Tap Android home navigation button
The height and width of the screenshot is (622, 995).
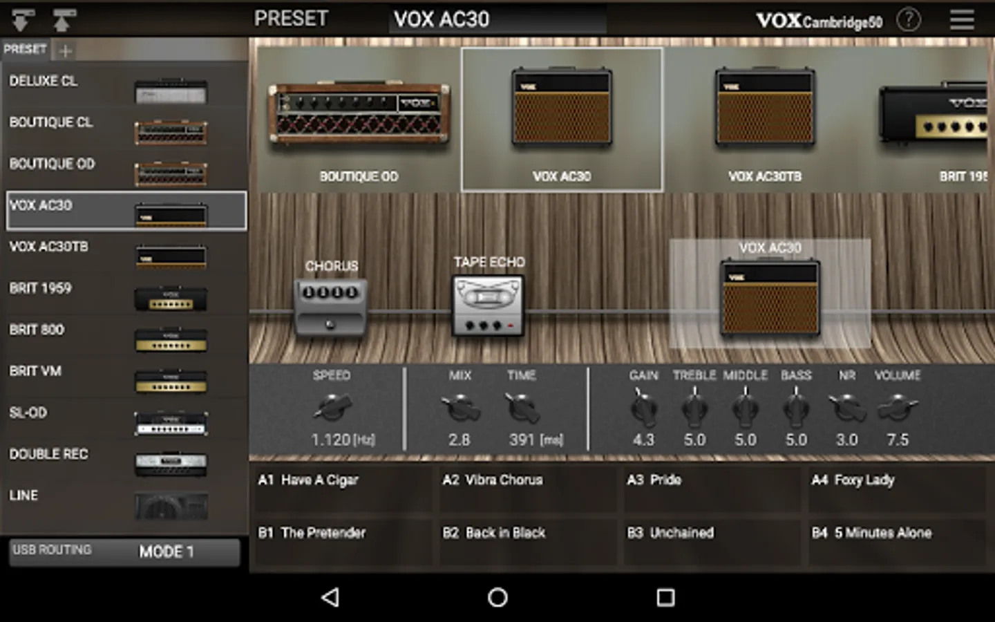[497, 597]
